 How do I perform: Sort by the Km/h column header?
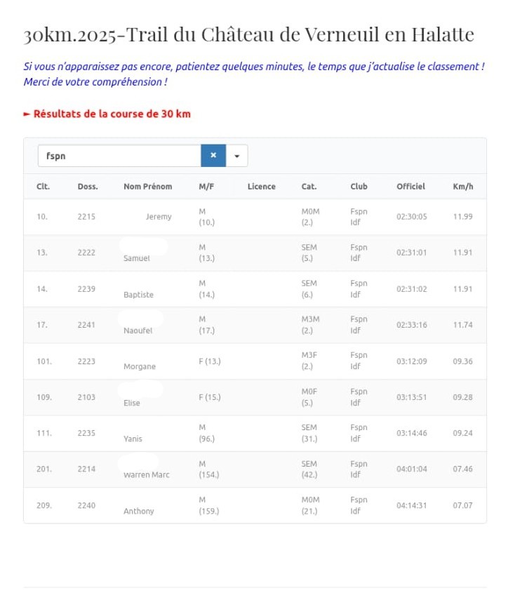pyautogui.click(x=463, y=187)
